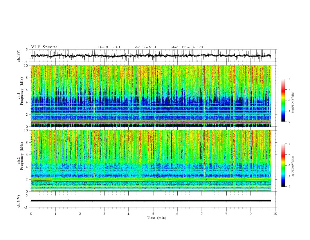Click time axis tick label "5"

(x=153, y=214)
